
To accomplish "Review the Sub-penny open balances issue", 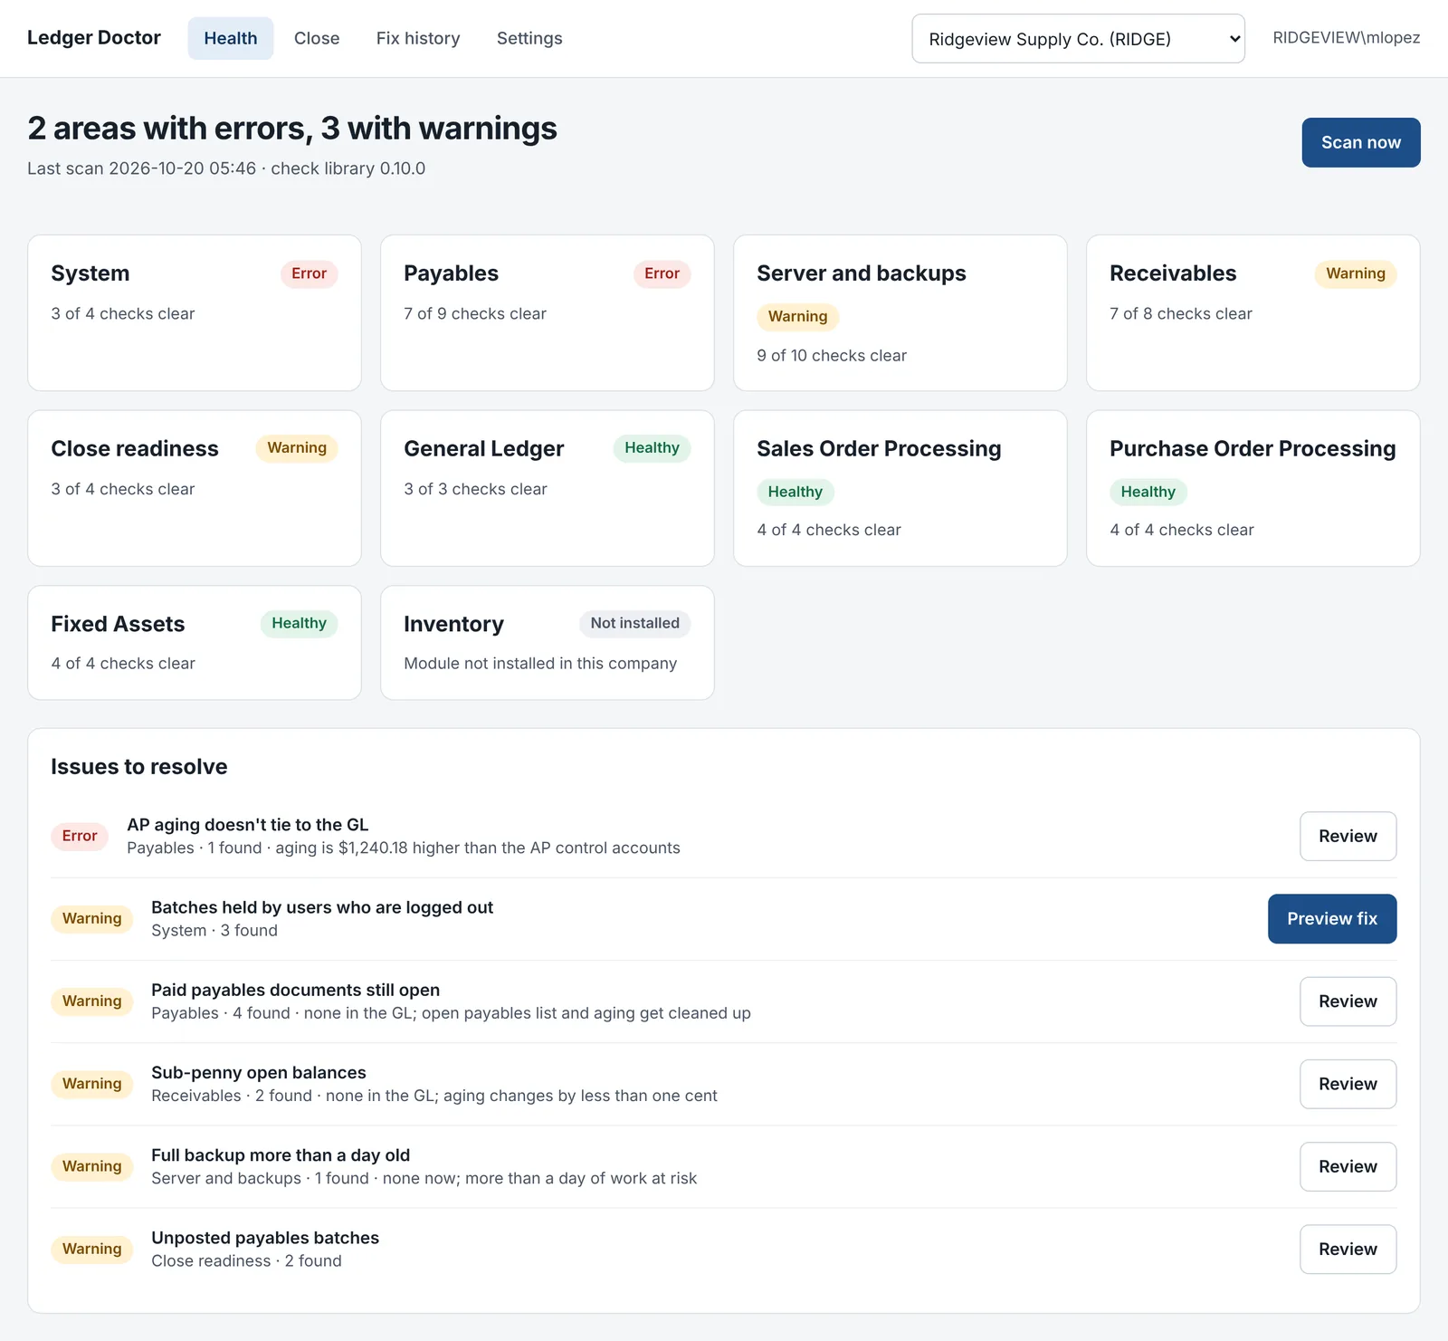I will (1348, 1084).
